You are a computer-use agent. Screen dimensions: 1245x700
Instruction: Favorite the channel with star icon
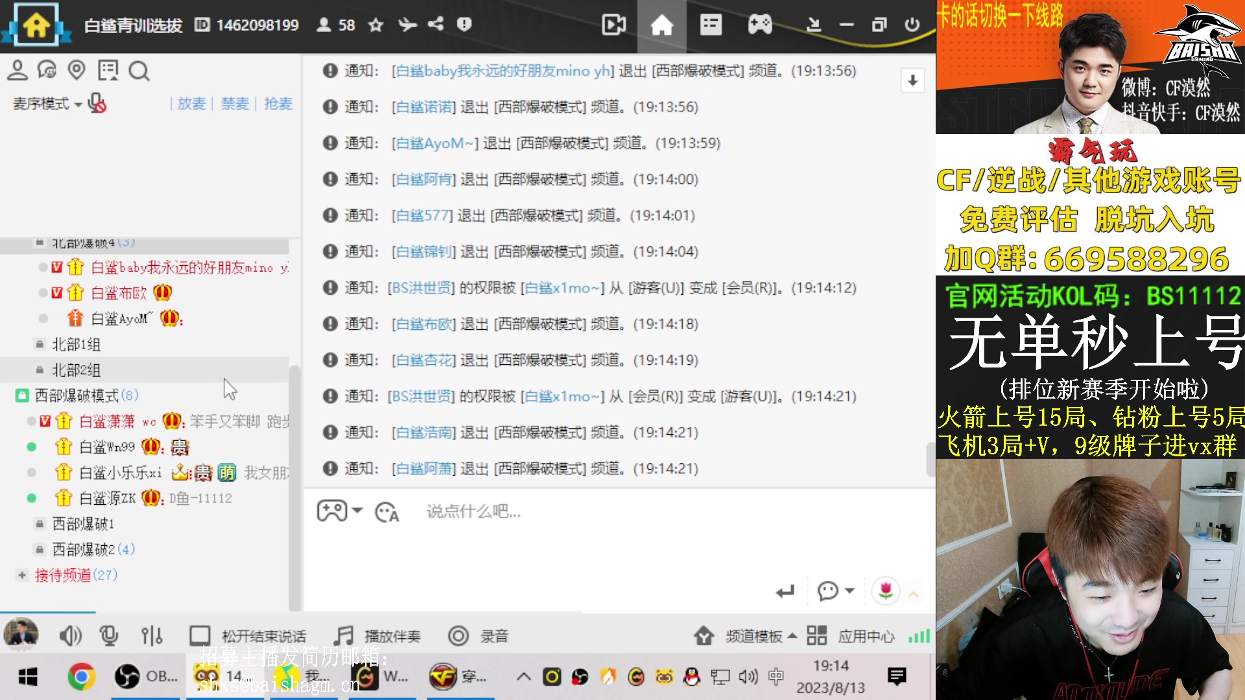pyautogui.click(x=375, y=25)
